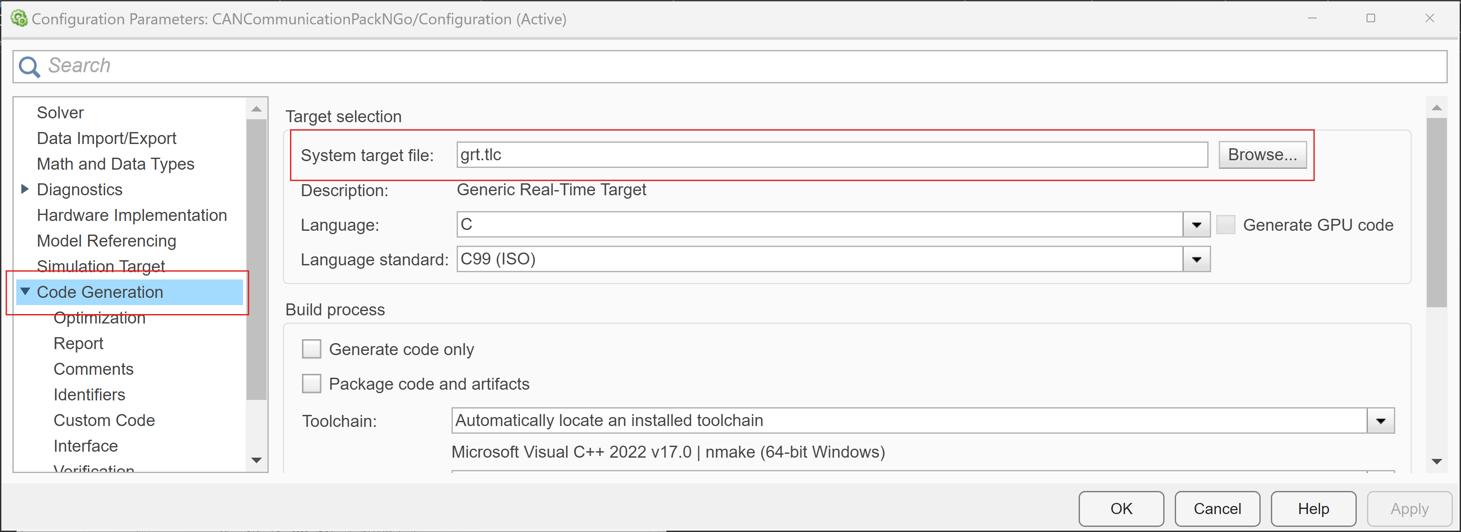Click the tree panel scroll-down arrow

(256, 461)
